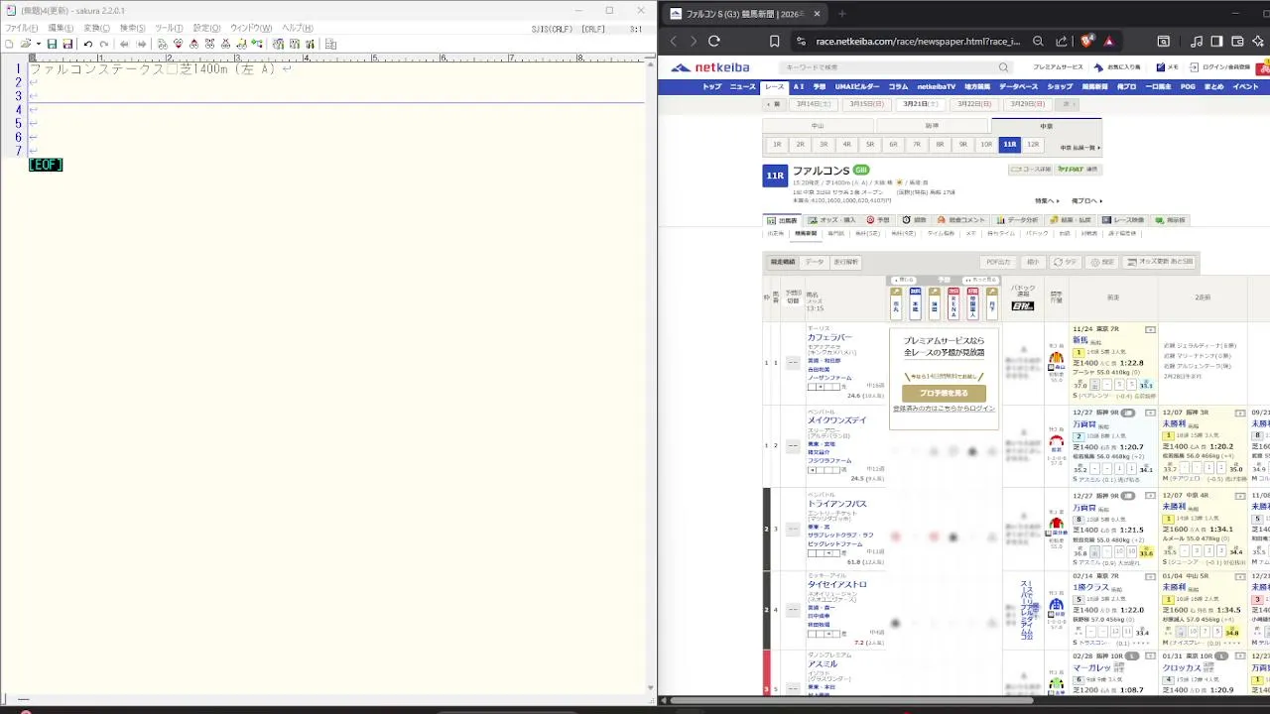Click the コース詳細 button
The width and height of the screenshot is (1270, 714).
(1030, 170)
